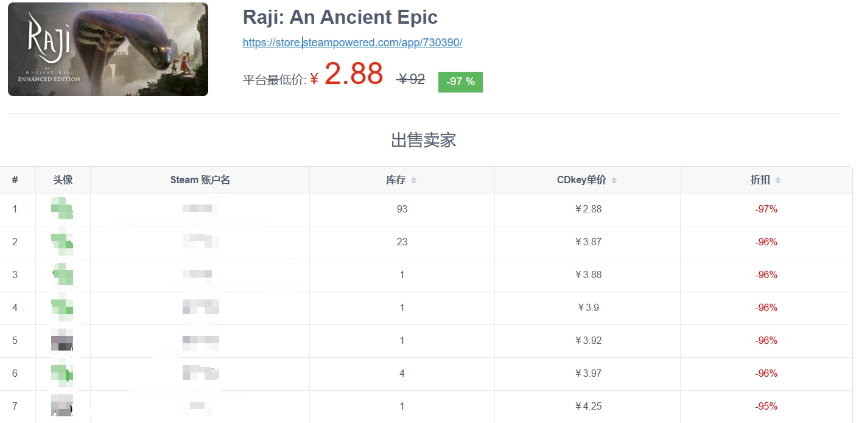The image size is (856, 423).
Task: Click the 出售卖家 section heading
Action: pyautogui.click(x=424, y=141)
